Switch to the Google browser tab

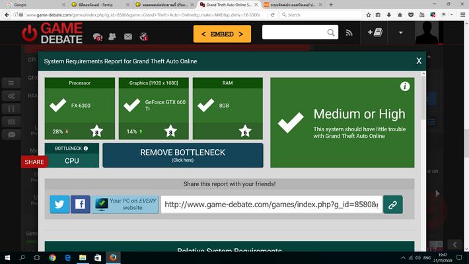[36, 5]
